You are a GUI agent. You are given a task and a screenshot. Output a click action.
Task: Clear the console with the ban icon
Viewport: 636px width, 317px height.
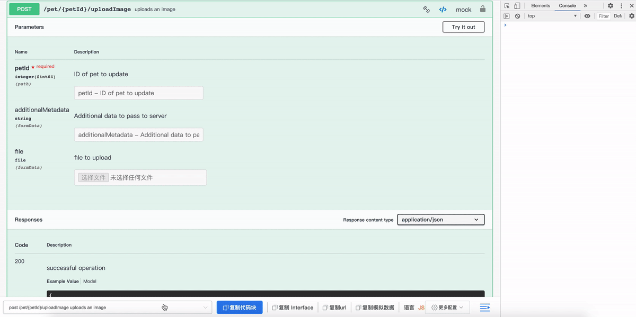517,16
